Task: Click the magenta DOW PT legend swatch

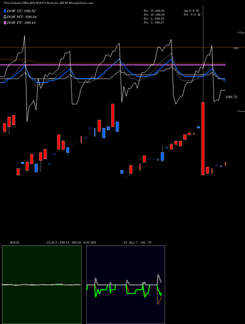Action: (5, 23)
